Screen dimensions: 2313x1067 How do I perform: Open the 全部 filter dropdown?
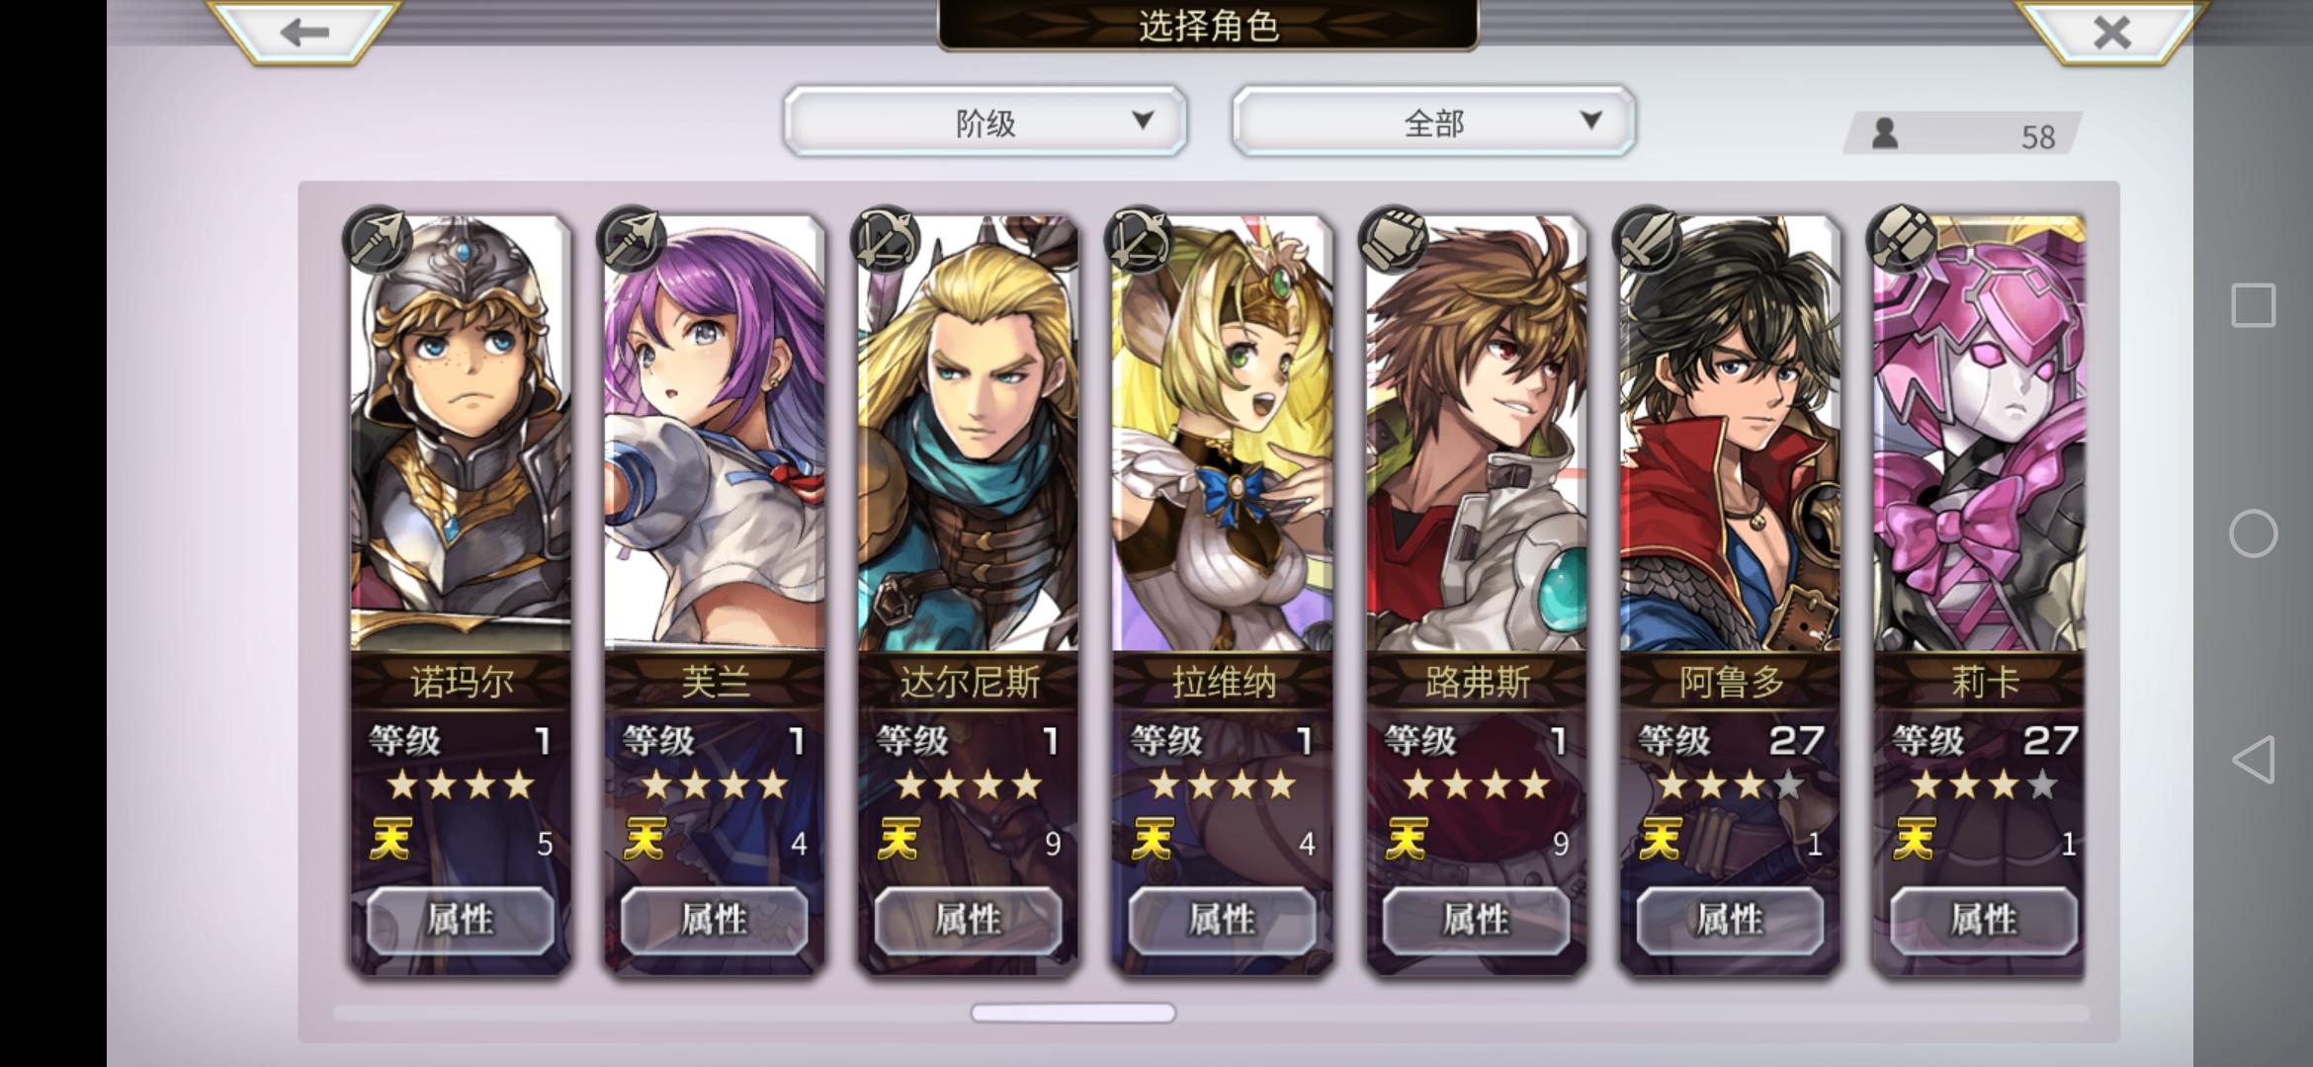[1433, 122]
